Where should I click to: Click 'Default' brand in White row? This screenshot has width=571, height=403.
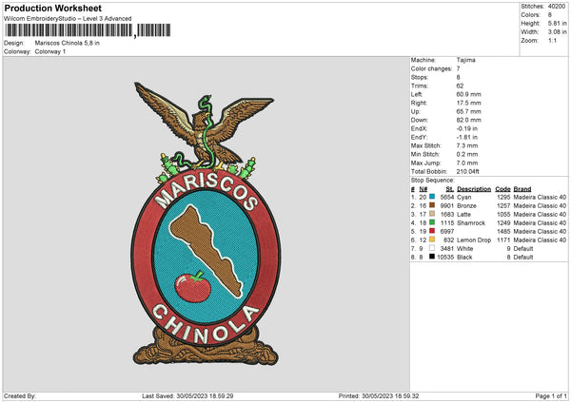(x=523, y=248)
